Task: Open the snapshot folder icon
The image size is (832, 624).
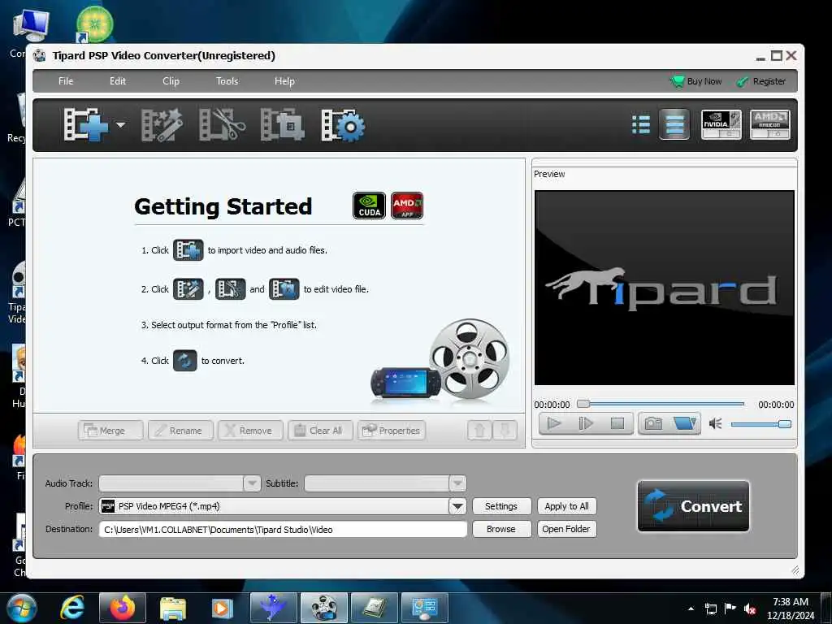Action: tap(684, 423)
